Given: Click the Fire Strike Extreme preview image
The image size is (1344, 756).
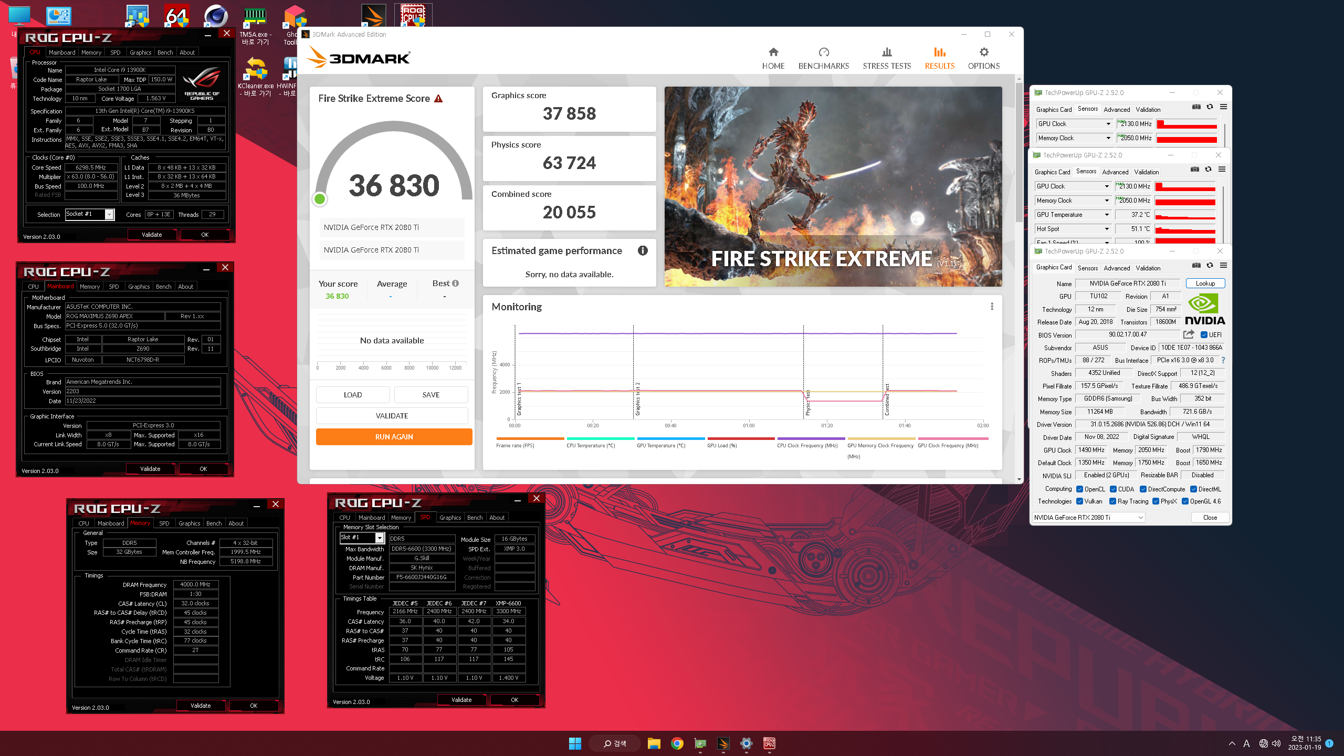Looking at the screenshot, I should click(x=833, y=186).
